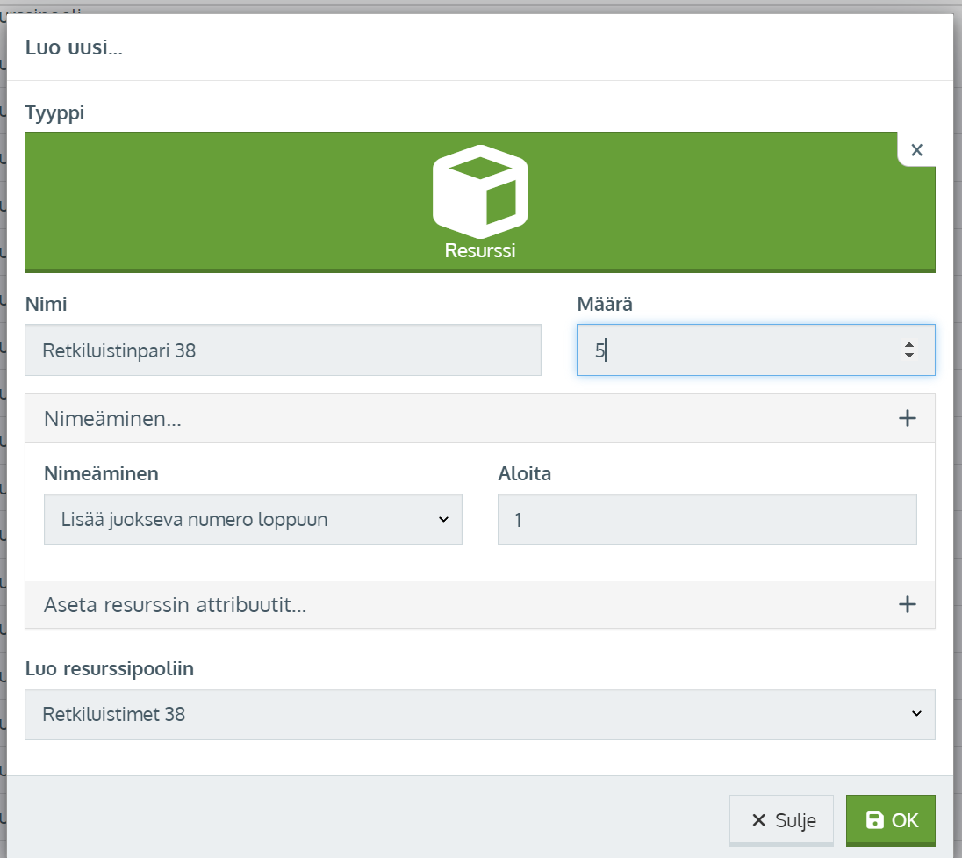Open the Nimeäminen naming method dropdown

point(253,519)
